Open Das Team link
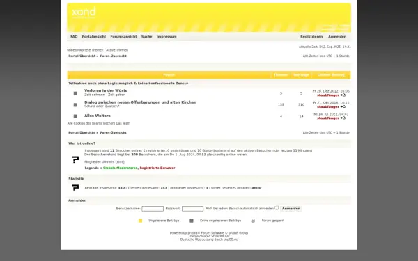The image size is (418, 261). [x=123, y=123]
